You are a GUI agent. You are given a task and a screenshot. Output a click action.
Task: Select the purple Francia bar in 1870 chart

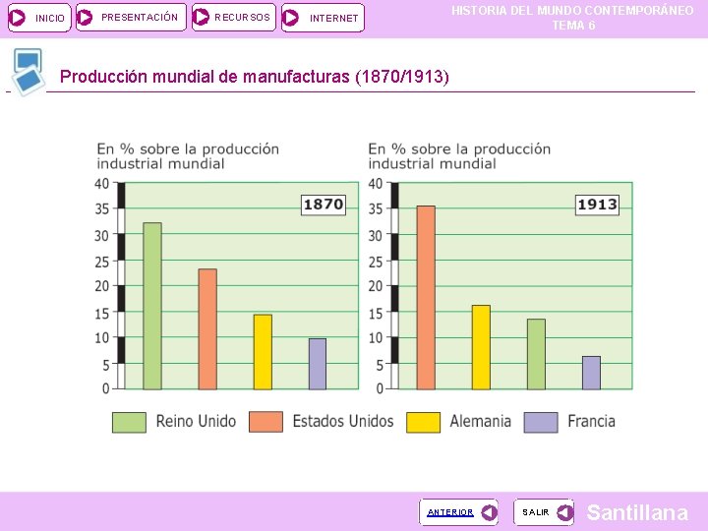coord(318,364)
